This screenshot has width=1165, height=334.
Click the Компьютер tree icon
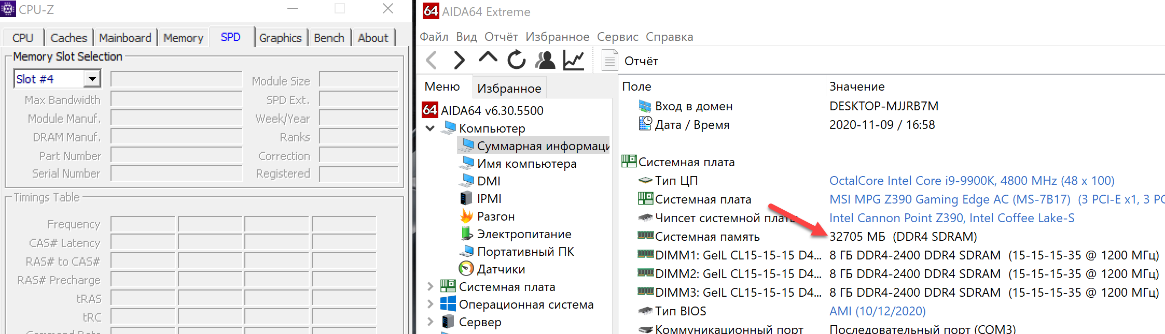tap(449, 128)
